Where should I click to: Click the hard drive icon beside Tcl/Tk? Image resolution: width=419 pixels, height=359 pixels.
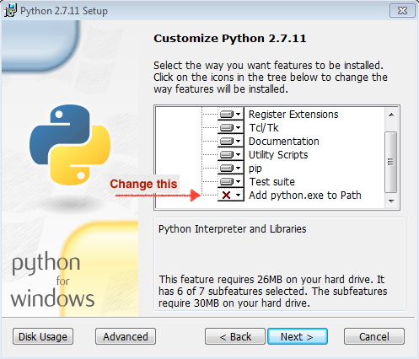point(227,128)
